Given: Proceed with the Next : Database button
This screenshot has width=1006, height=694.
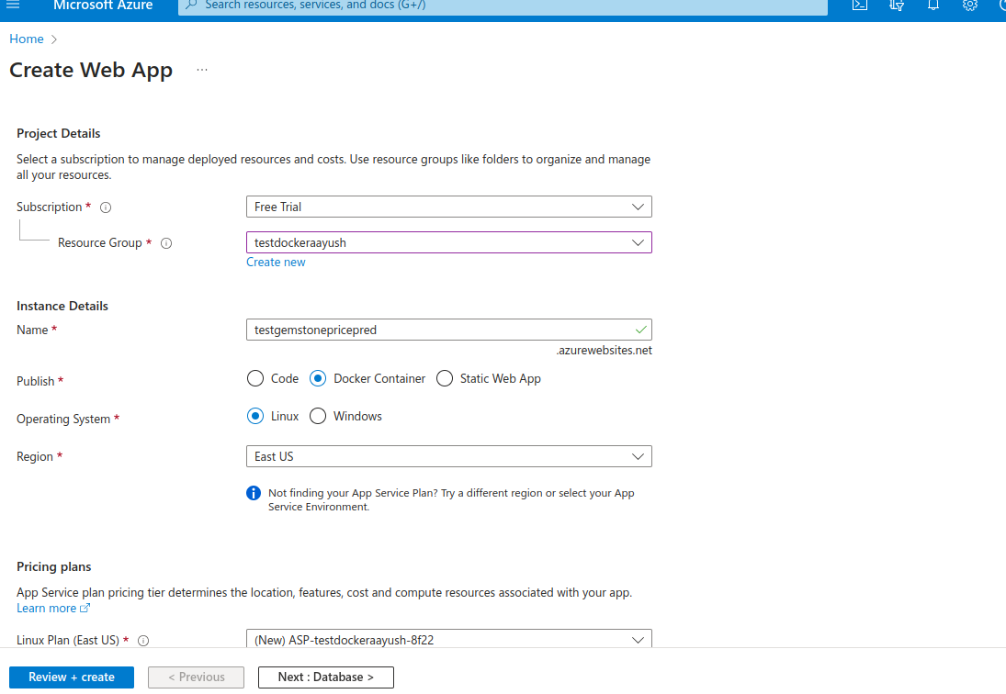Looking at the screenshot, I should [x=326, y=677].
